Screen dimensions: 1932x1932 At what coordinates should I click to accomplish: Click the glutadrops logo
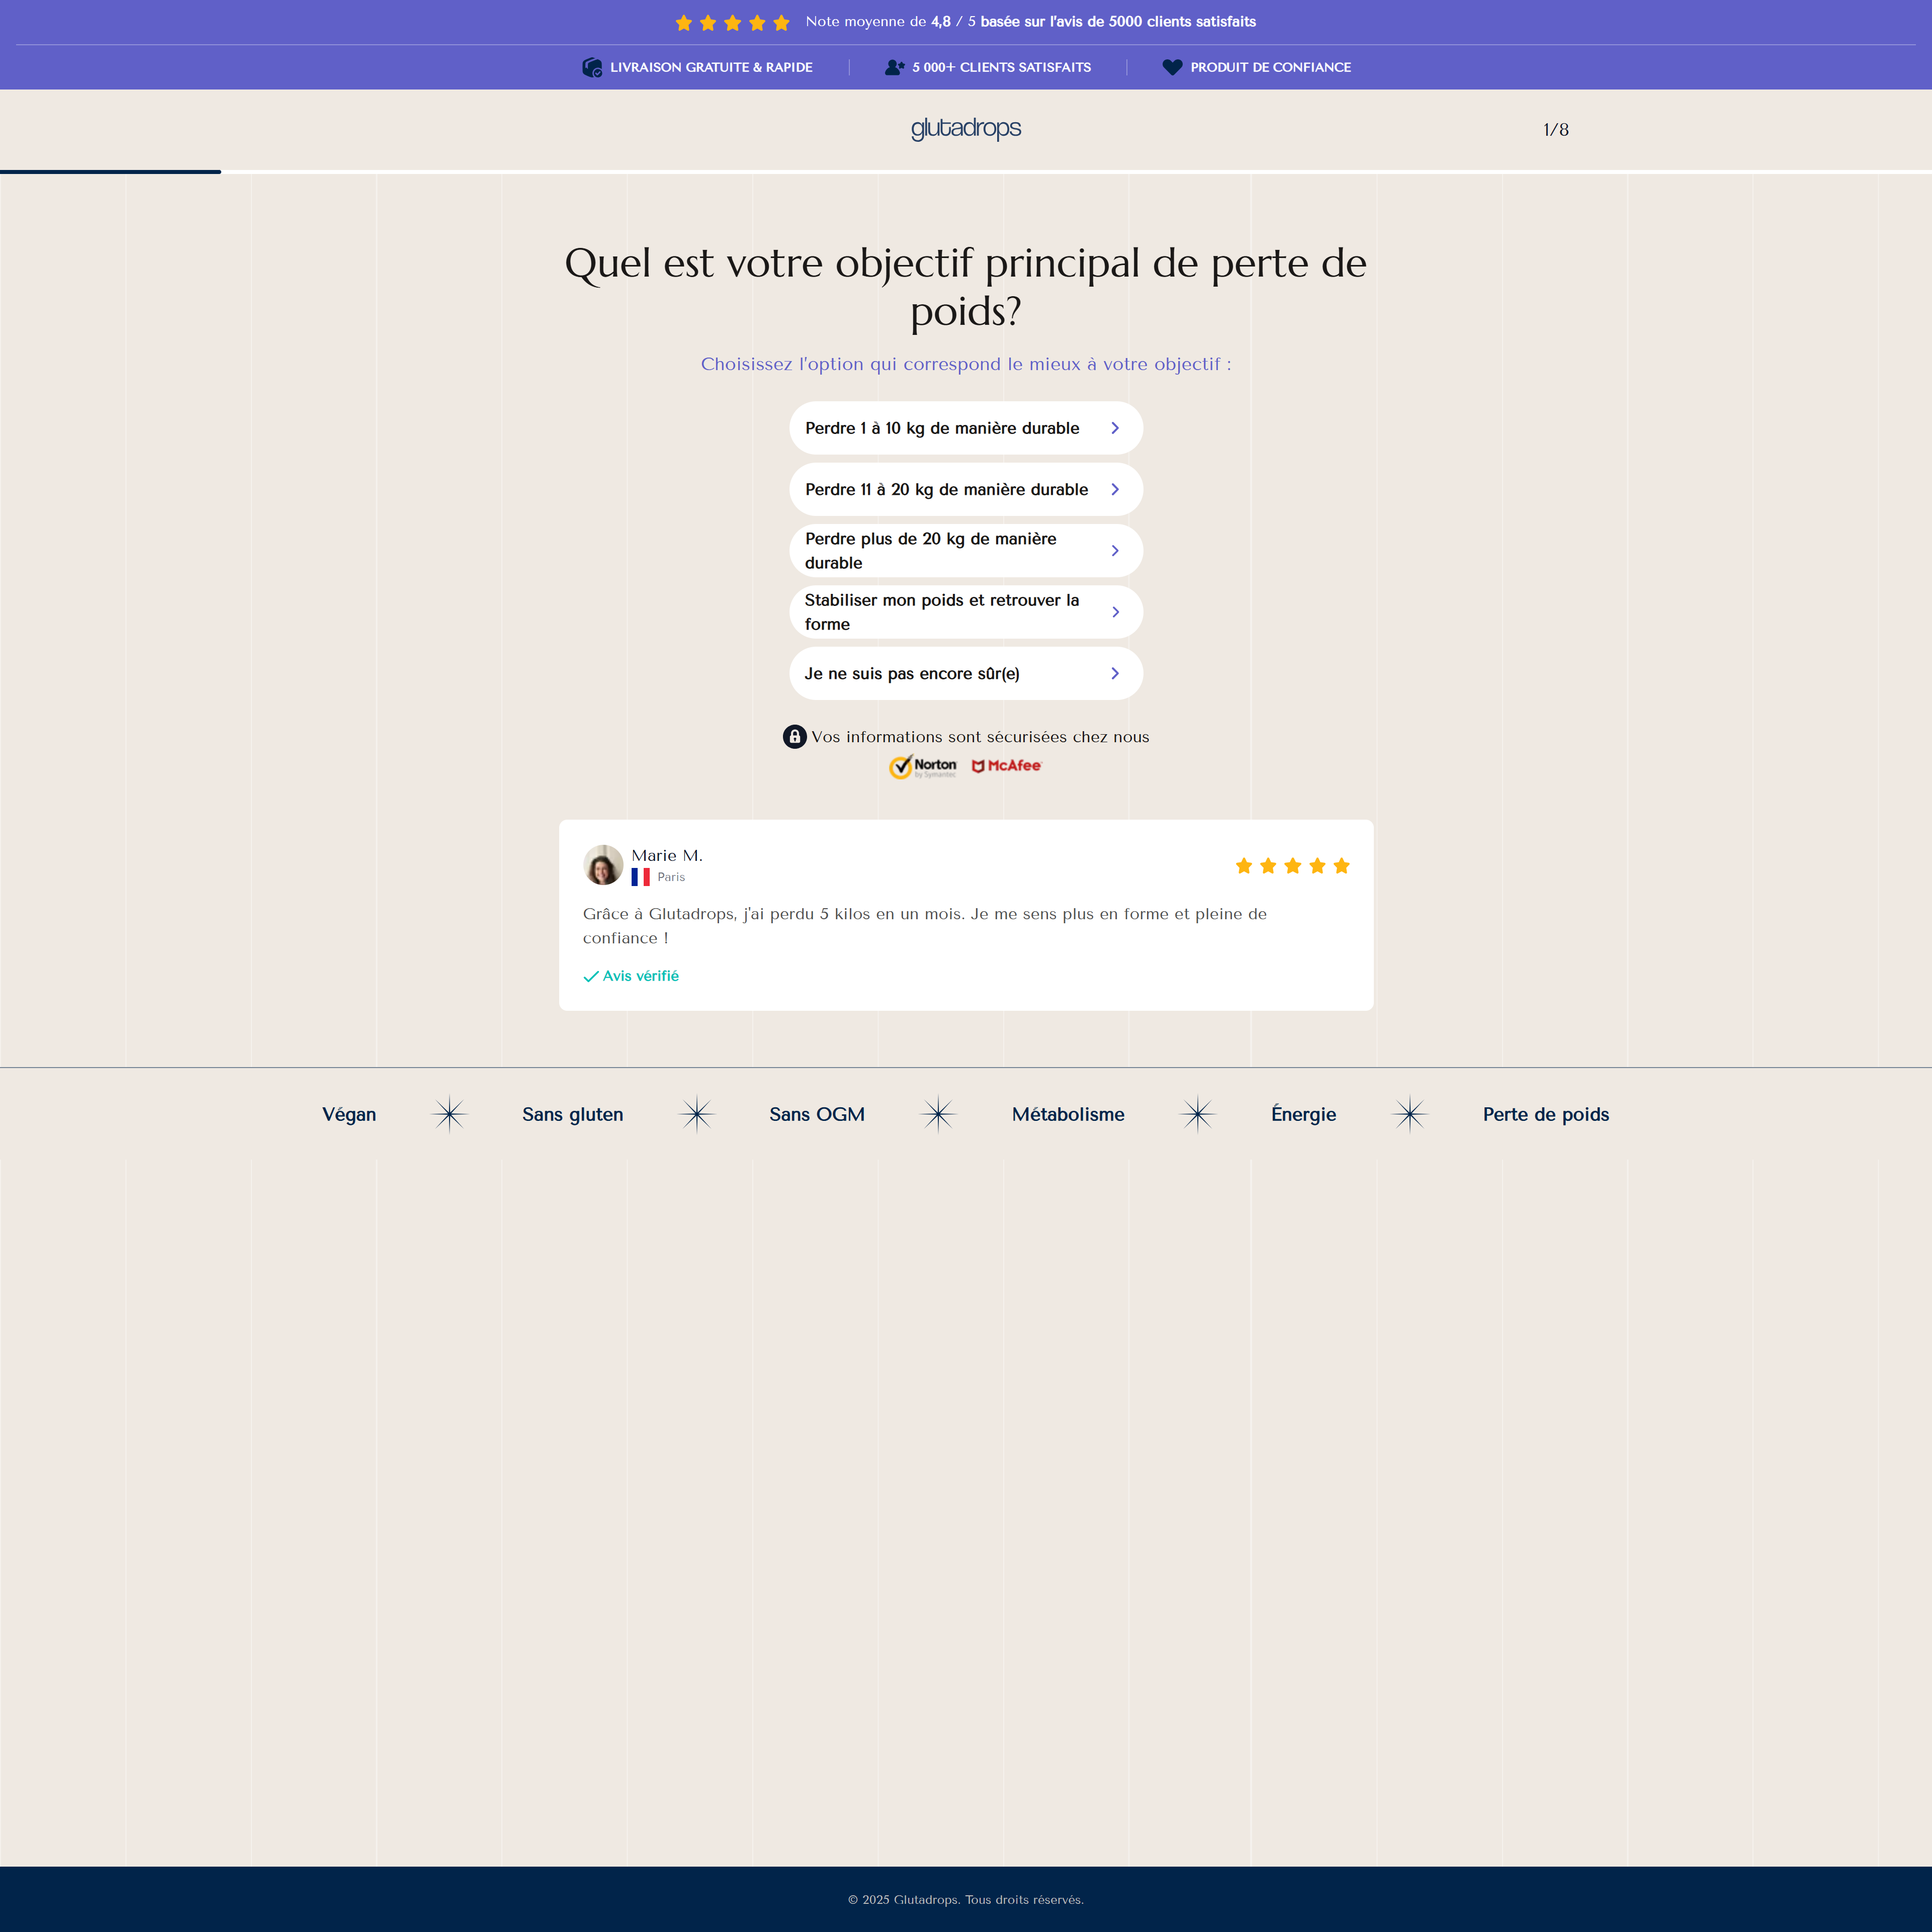click(x=965, y=128)
